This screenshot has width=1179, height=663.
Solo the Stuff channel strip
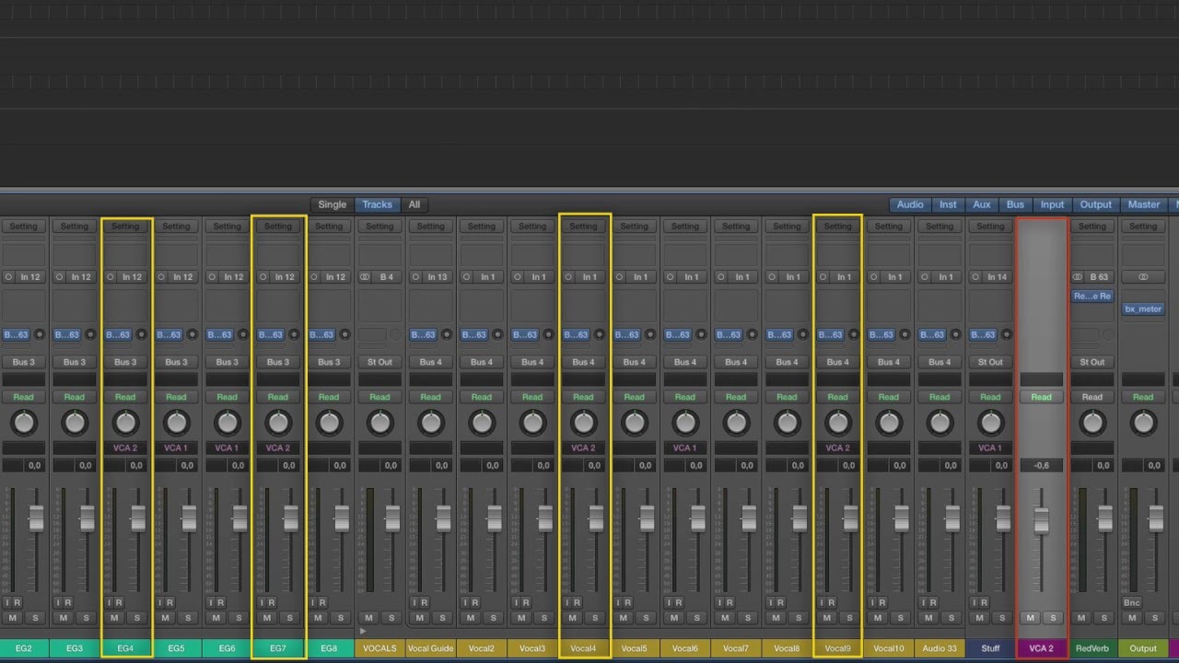1001,618
